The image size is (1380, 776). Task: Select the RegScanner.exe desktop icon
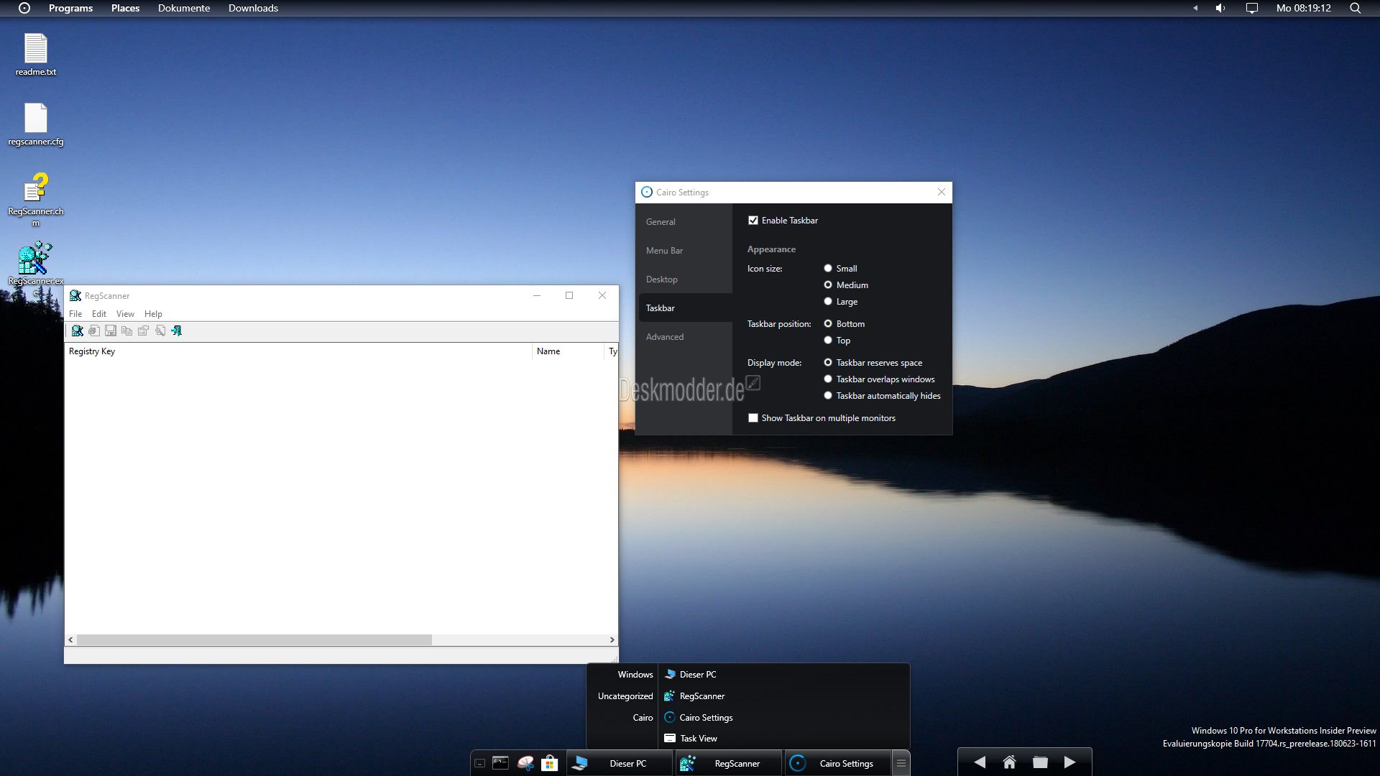click(x=36, y=267)
